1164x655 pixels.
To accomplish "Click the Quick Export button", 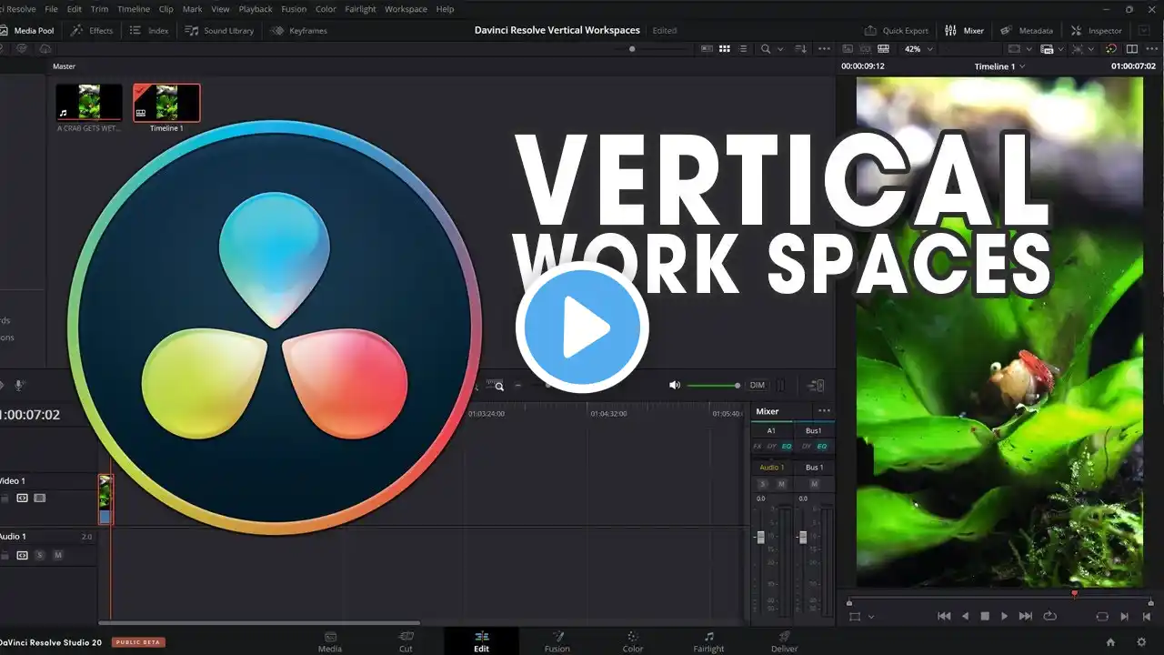I will pos(896,30).
